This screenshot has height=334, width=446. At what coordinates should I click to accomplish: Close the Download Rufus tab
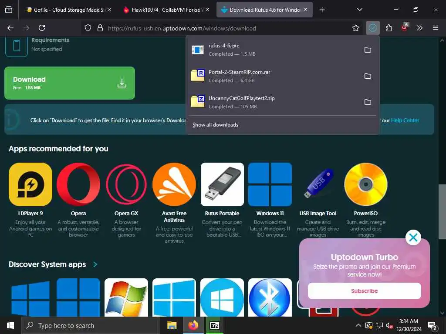click(305, 10)
